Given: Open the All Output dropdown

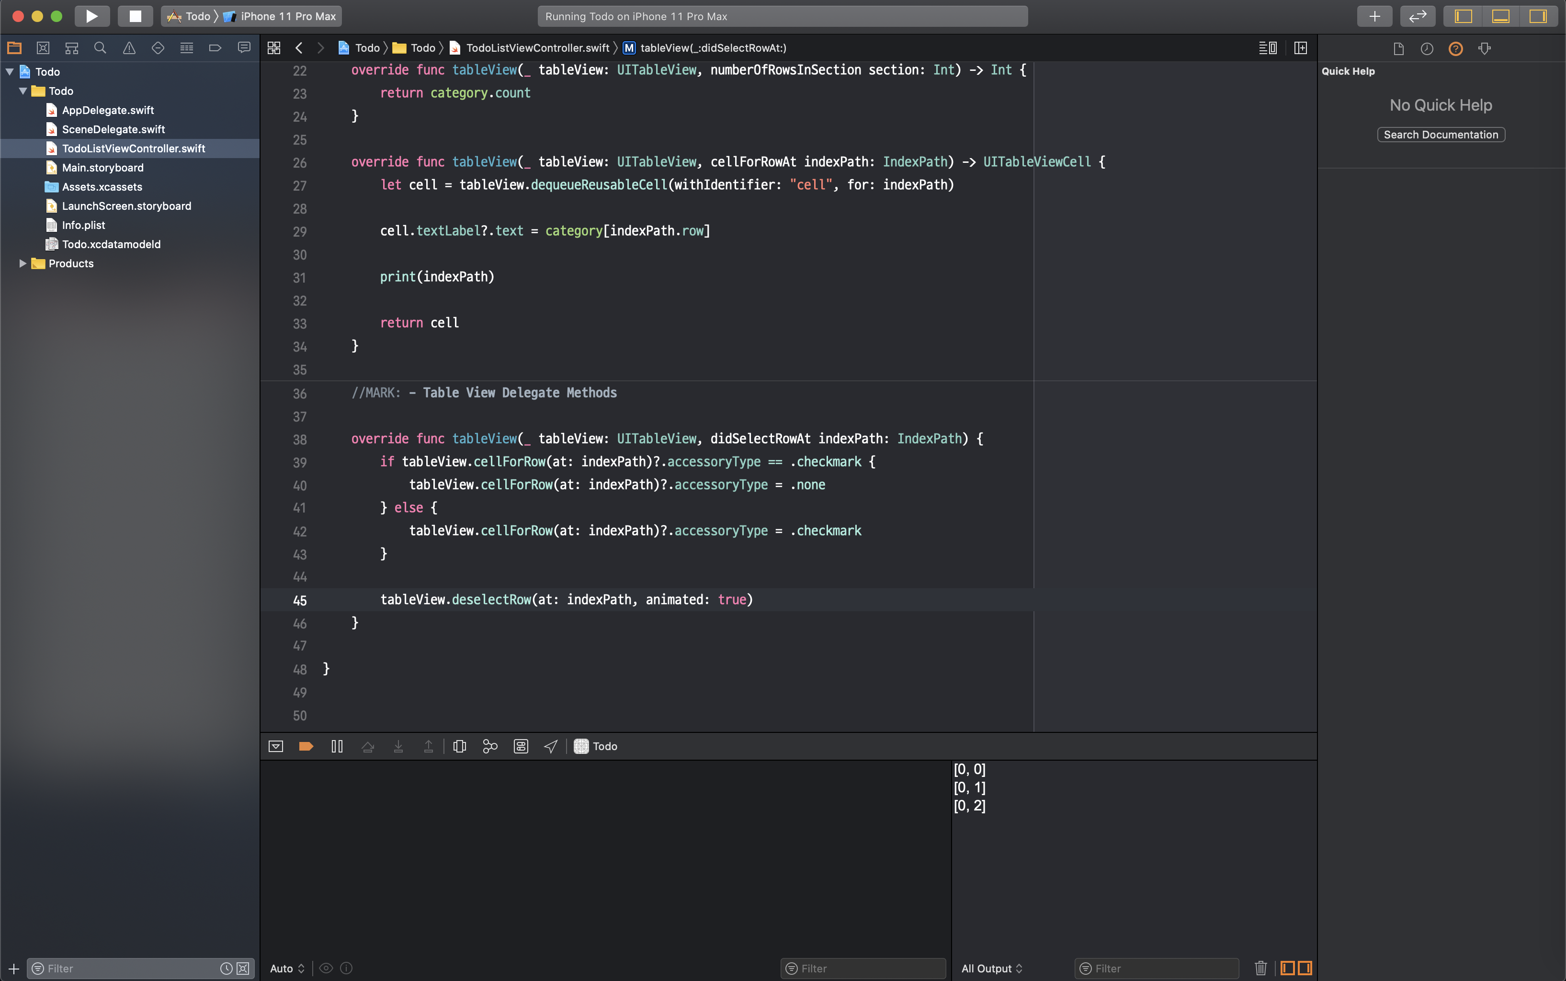Looking at the screenshot, I should click(991, 968).
